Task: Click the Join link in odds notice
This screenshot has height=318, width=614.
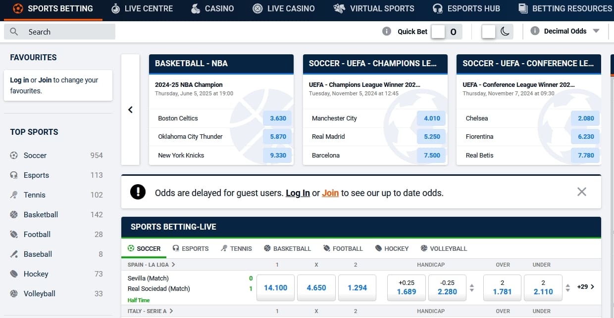Action: pos(330,193)
